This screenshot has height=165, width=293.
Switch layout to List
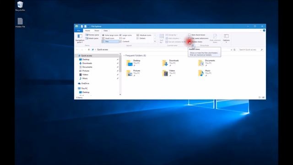click(x=122, y=38)
